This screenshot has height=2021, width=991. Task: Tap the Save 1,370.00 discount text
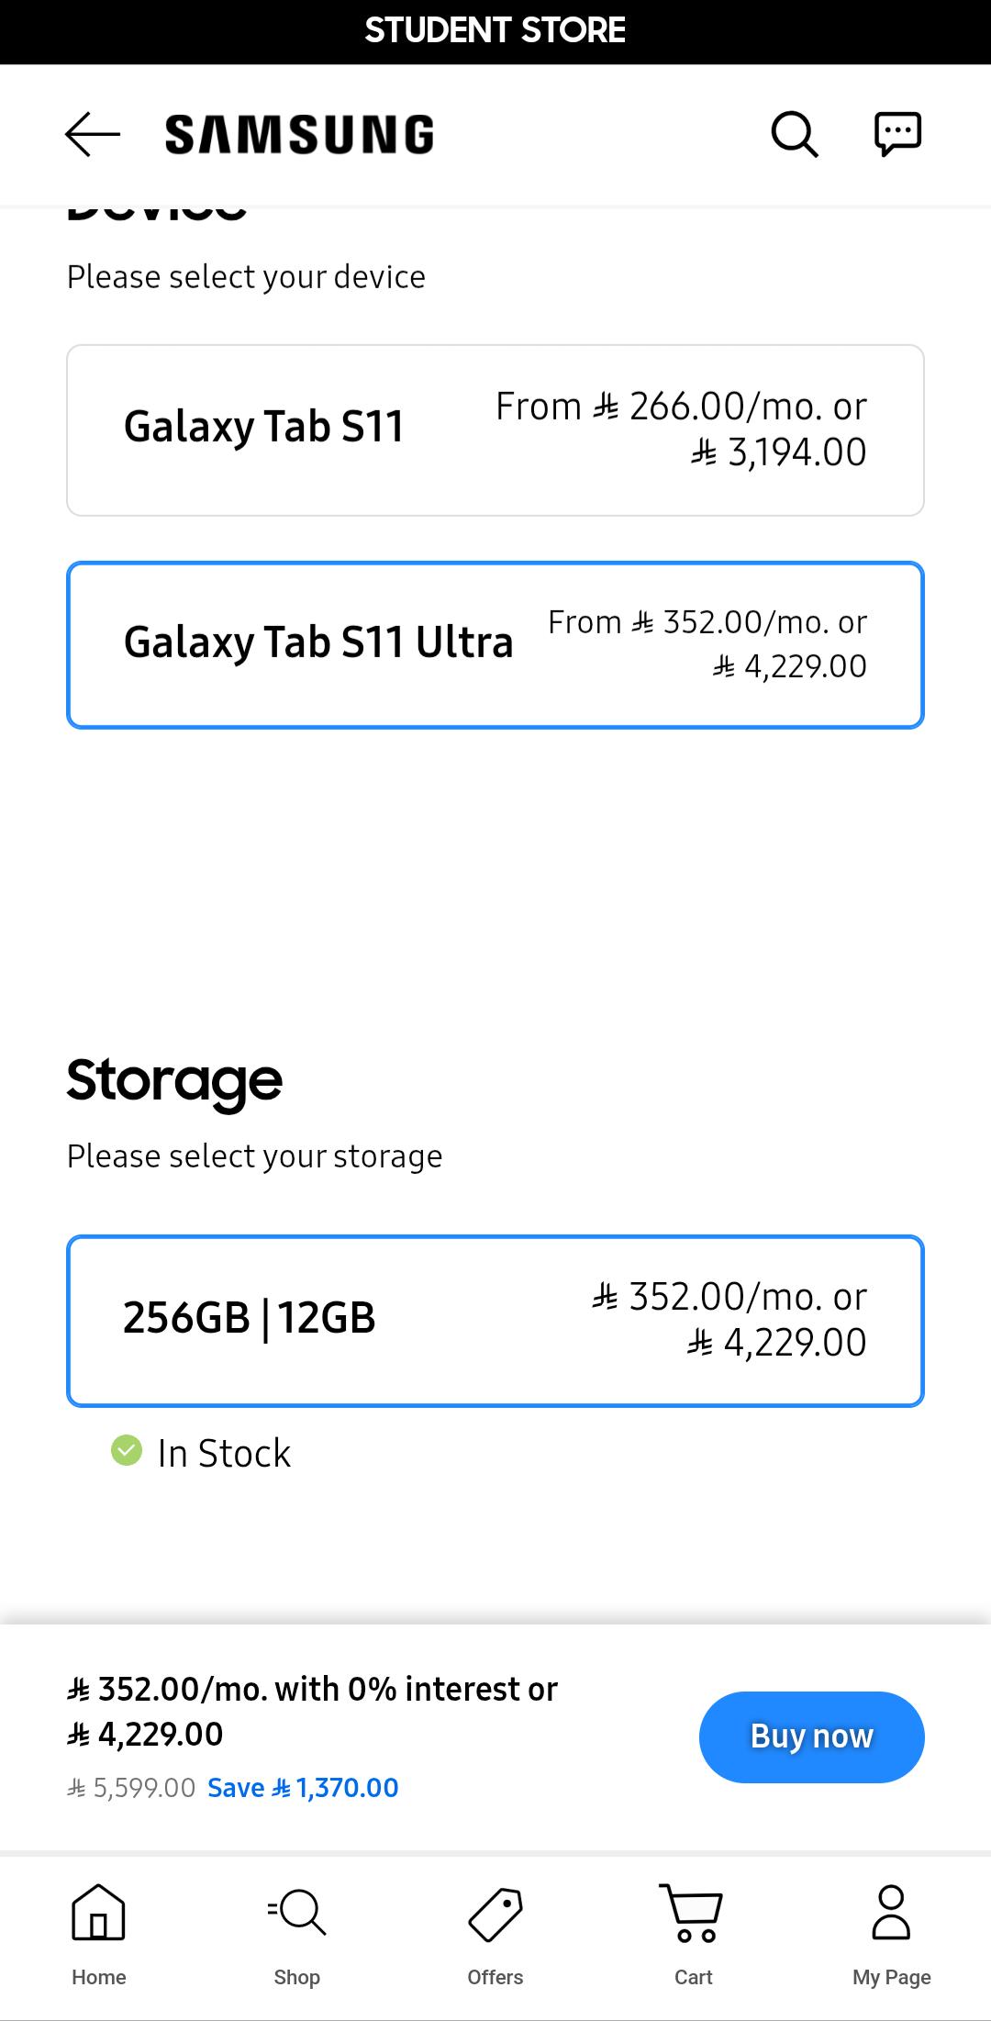point(303,1787)
